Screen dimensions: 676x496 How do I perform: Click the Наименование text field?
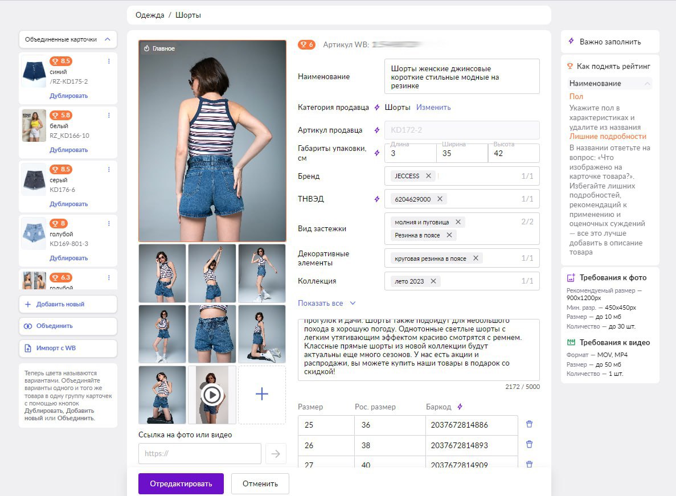coord(461,77)
